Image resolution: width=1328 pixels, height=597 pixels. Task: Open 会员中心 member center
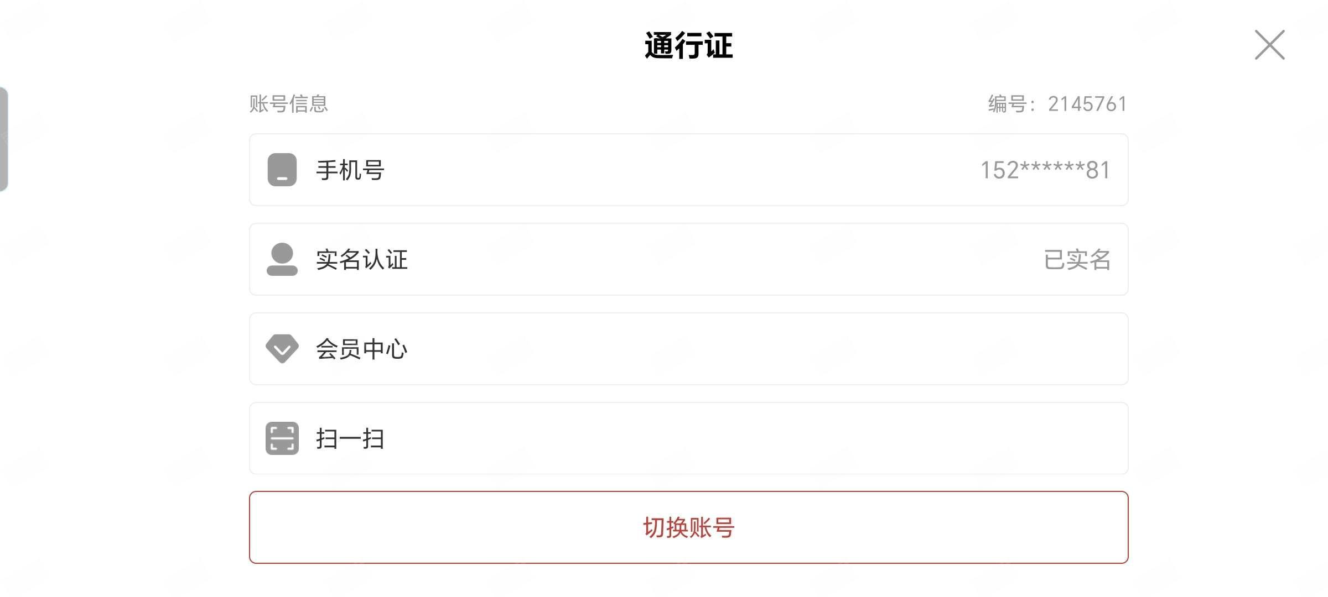coord(362,349)
